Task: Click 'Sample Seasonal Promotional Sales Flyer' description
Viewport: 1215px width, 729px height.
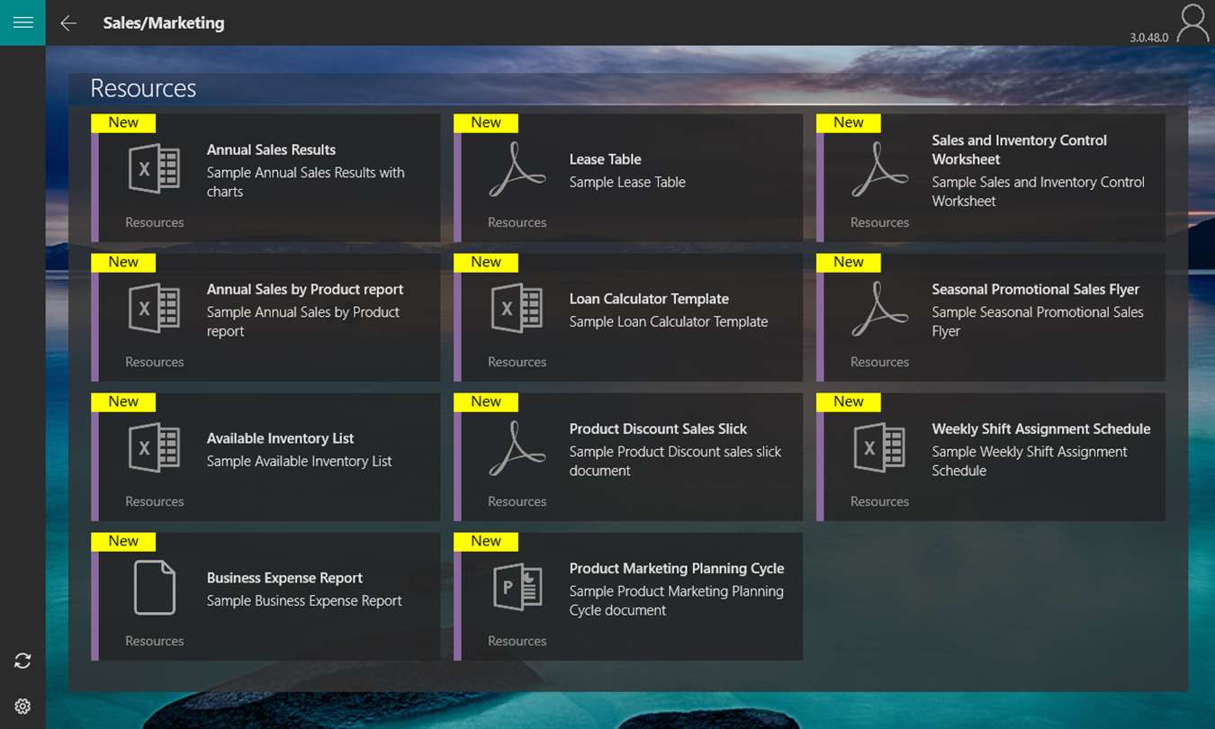Action: (1038, 321)
